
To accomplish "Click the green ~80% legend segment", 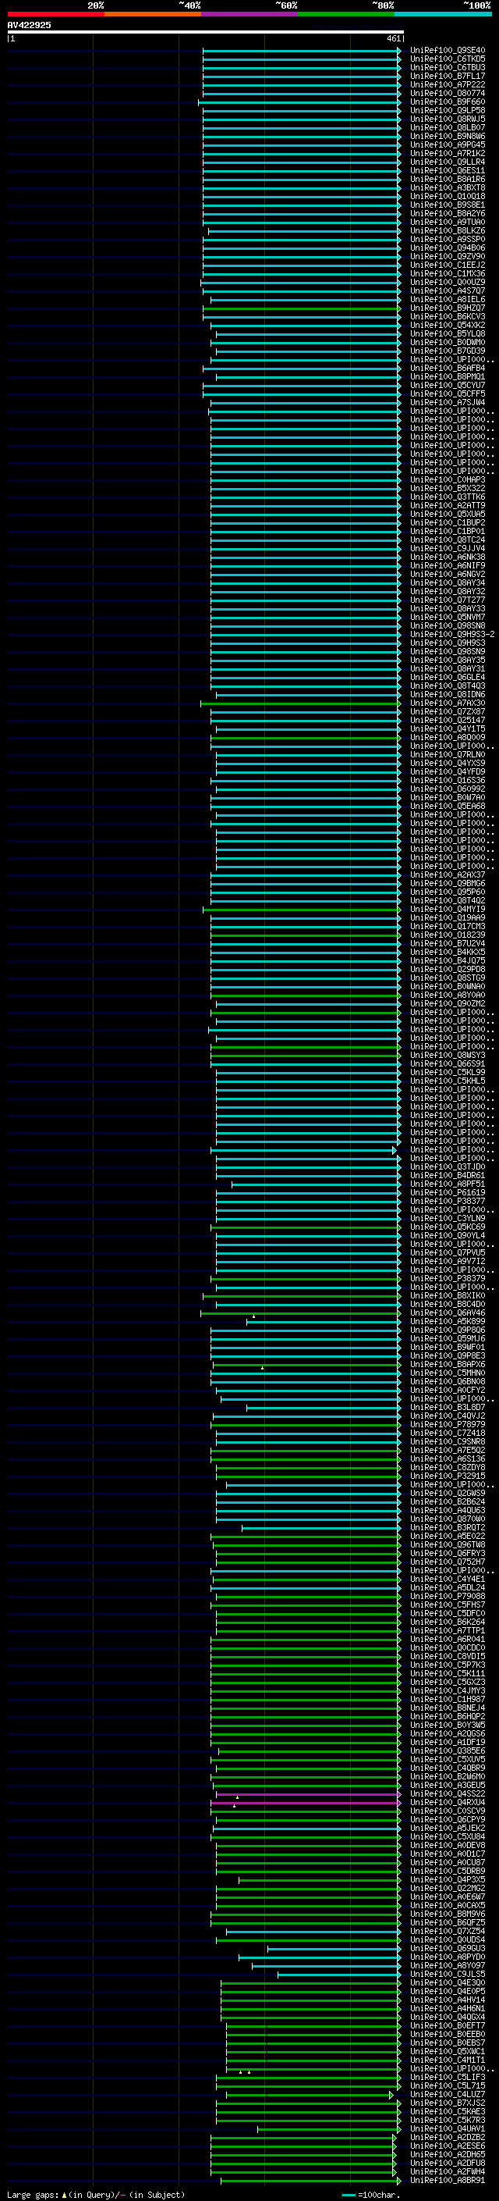I will 346,14.
